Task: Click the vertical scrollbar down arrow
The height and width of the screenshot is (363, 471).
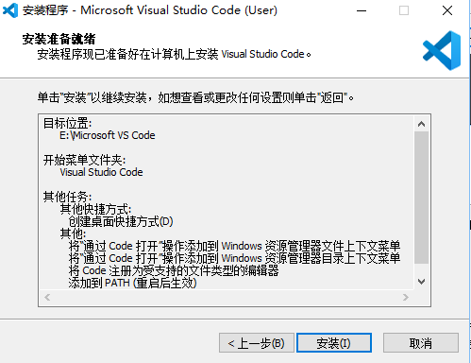Action: tap(422, 282)
